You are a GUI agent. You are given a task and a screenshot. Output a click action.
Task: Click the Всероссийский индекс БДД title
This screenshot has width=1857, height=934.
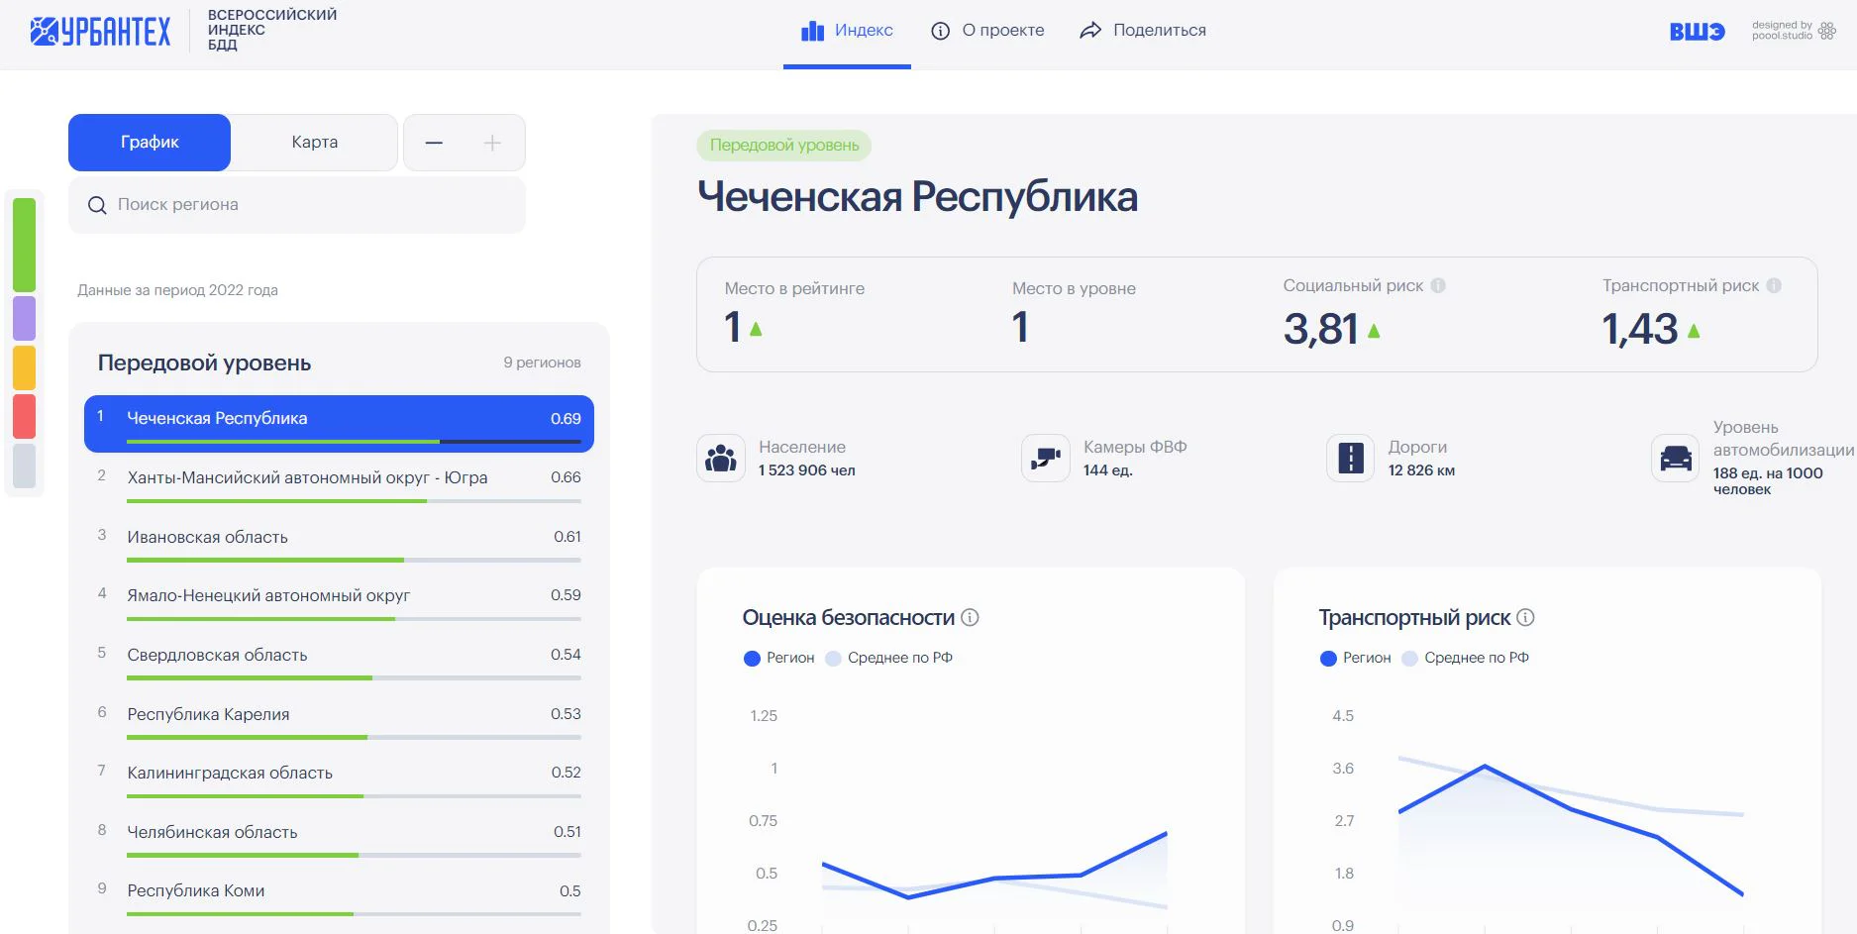tap(271, 30)
